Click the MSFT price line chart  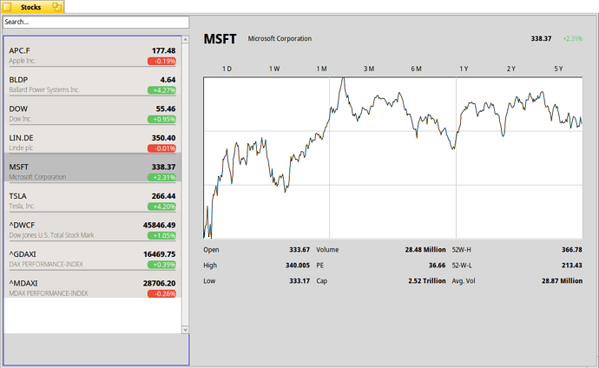pos(393,158)
